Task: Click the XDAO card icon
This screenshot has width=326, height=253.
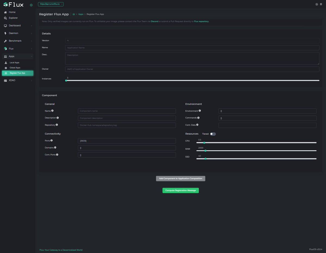Action: 5,80
